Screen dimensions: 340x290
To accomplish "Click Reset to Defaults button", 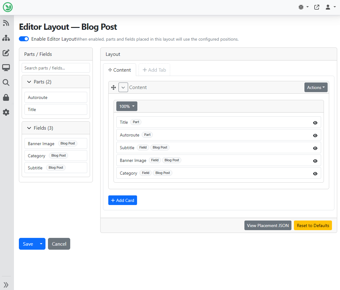I will tap(313, 225).
